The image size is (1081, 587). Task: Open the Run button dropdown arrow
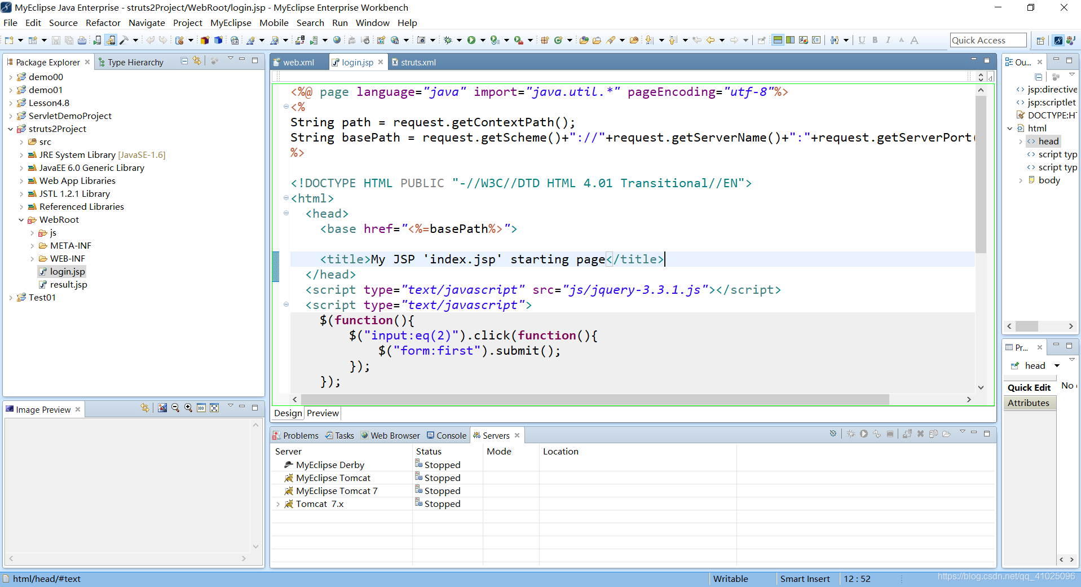click(x=483, y=40)
